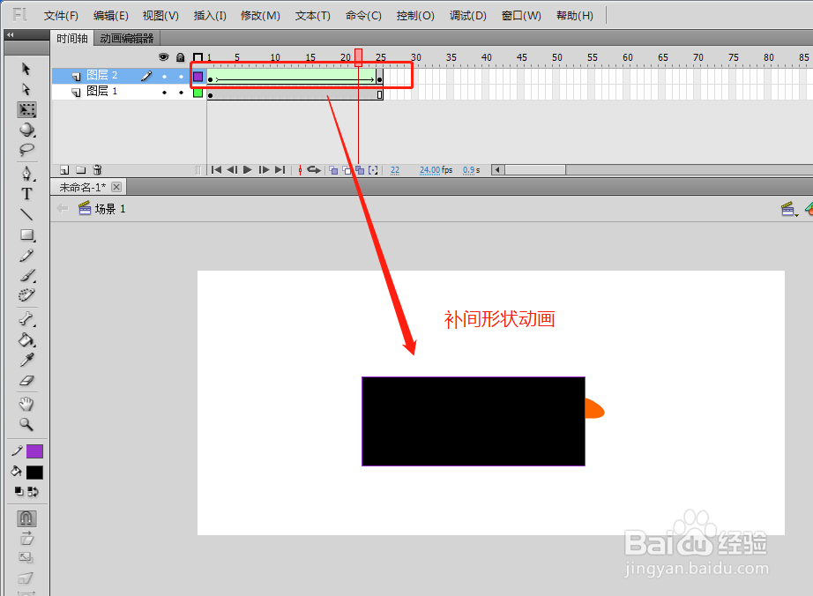The image size is (813, 596).
Task: Delete the selected layer with trash icon
Action: click(x=97, y=169)
